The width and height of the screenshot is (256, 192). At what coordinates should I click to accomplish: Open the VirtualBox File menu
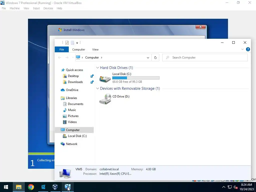[4, 8]
